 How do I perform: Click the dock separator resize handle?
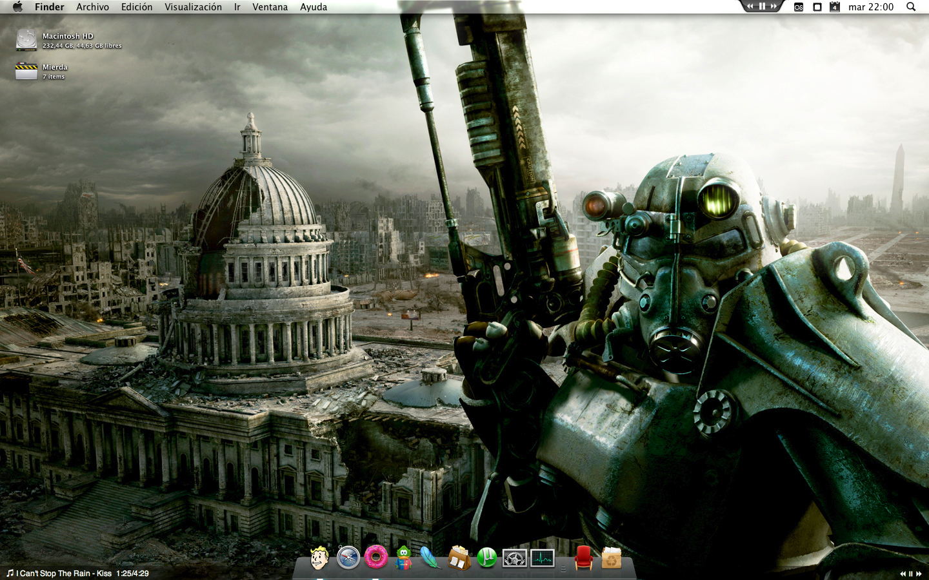563,568
